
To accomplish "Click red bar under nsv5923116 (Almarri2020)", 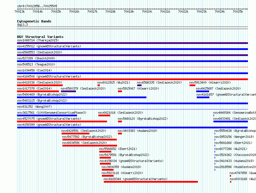I will click(x=108, y=176).
